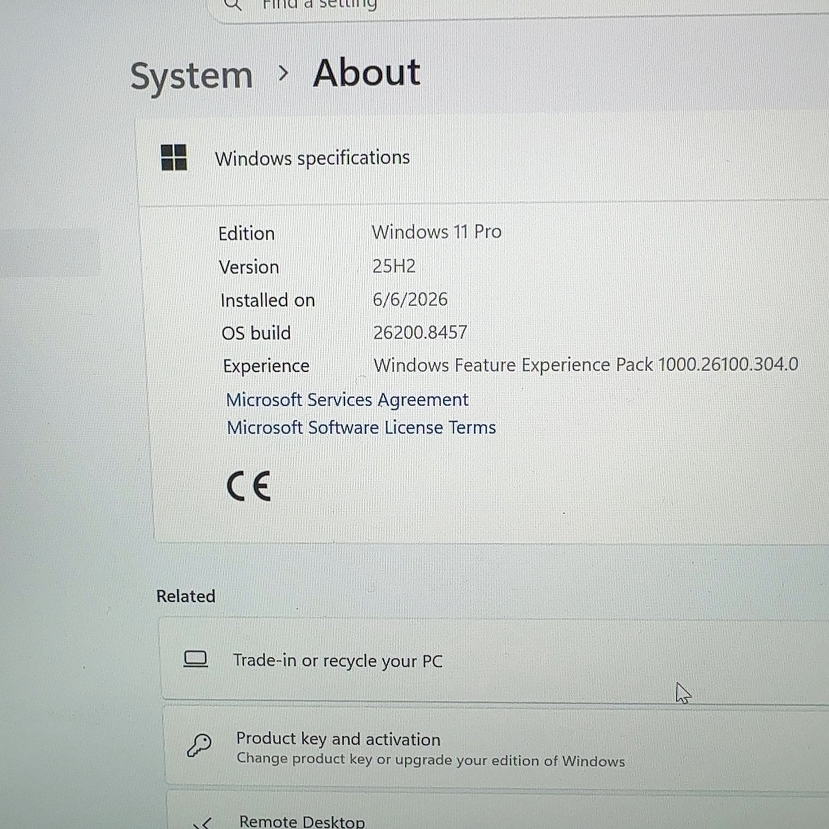Click the Installed on label
This screenshot has width=829, height=829.
click(x=267, y=300)
